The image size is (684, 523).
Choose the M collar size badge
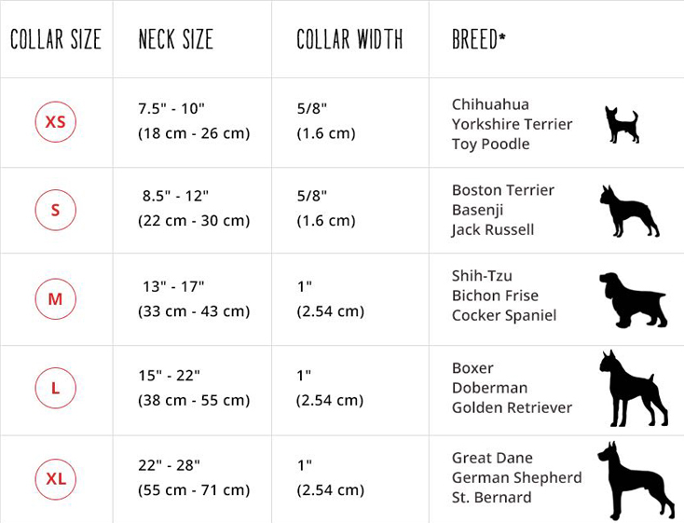(x=55, y=299)
